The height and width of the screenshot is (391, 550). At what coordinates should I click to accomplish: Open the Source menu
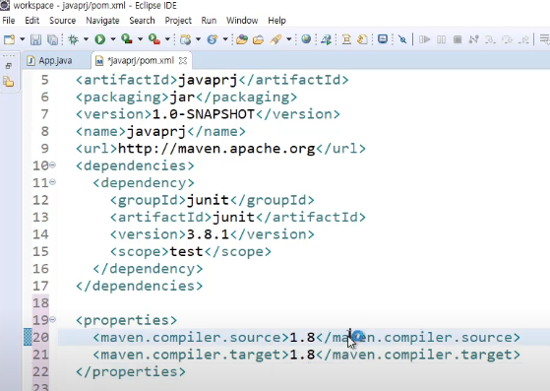[62, 21]
